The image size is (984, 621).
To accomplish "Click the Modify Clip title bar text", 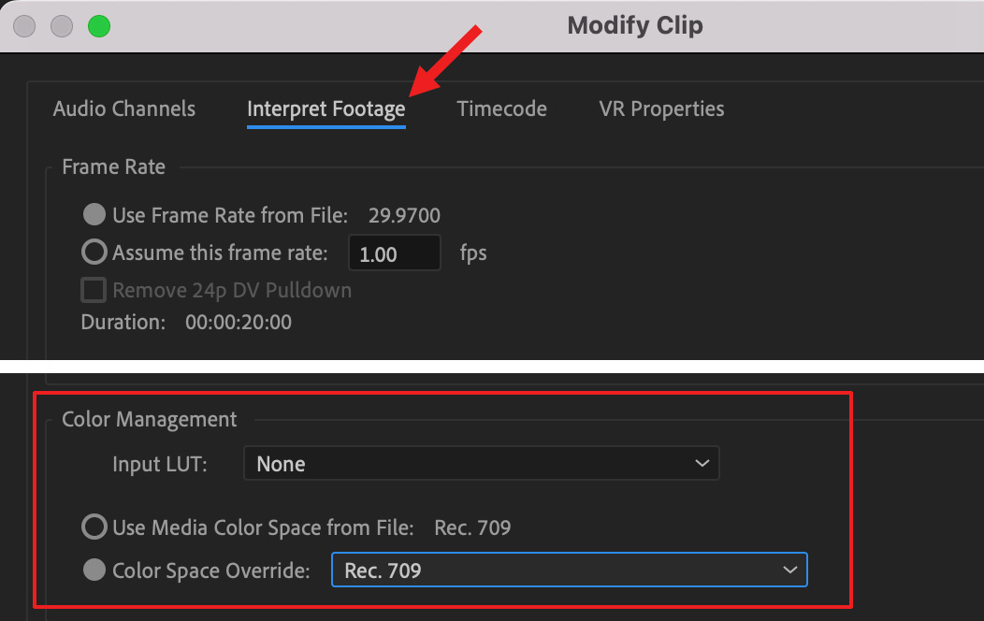I will 634,26.
